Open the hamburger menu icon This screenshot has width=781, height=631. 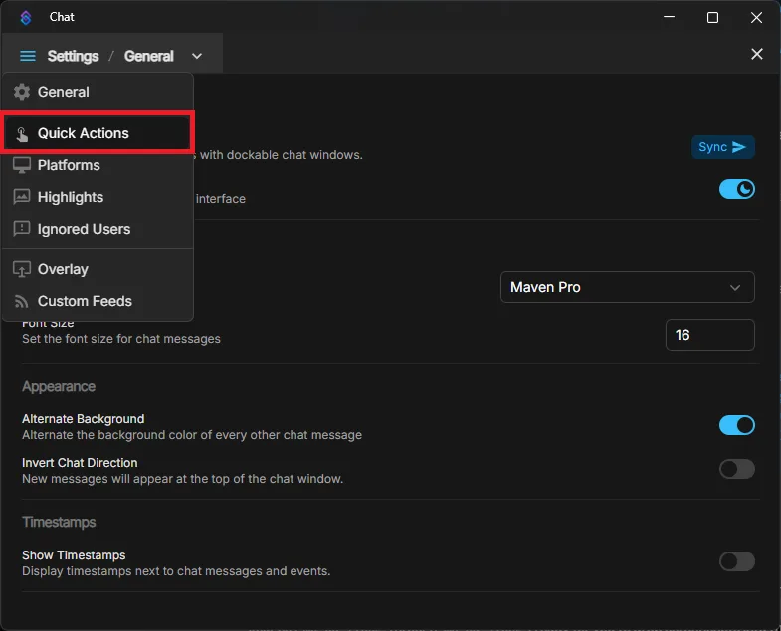[28, 56]
